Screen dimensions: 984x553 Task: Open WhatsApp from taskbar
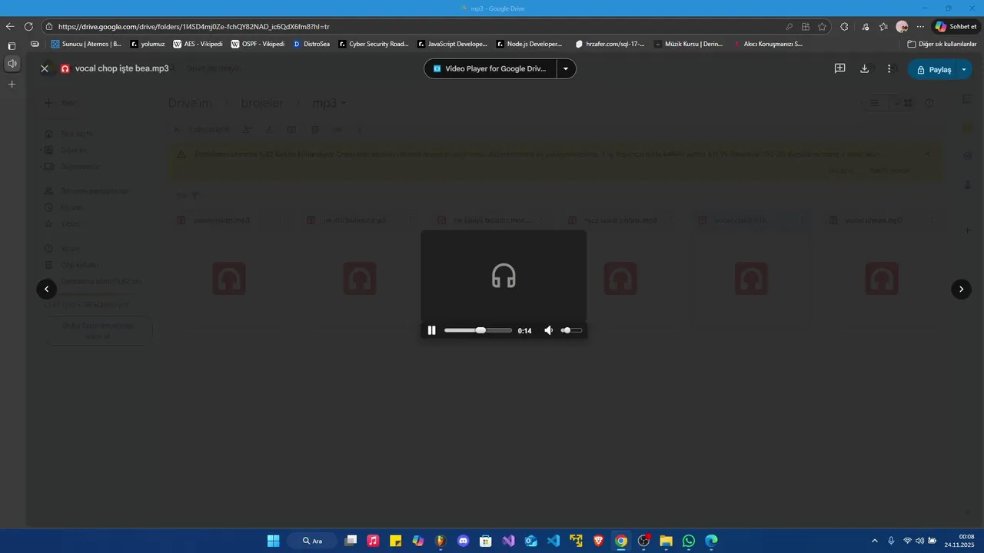point(689,541)
